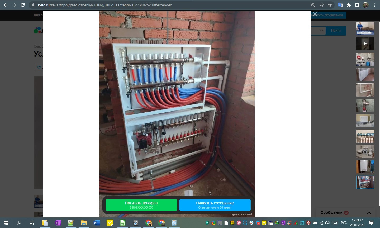Select the white wall radiator thumbnail
Screen dimensions: 380x228
pos(365,75)
